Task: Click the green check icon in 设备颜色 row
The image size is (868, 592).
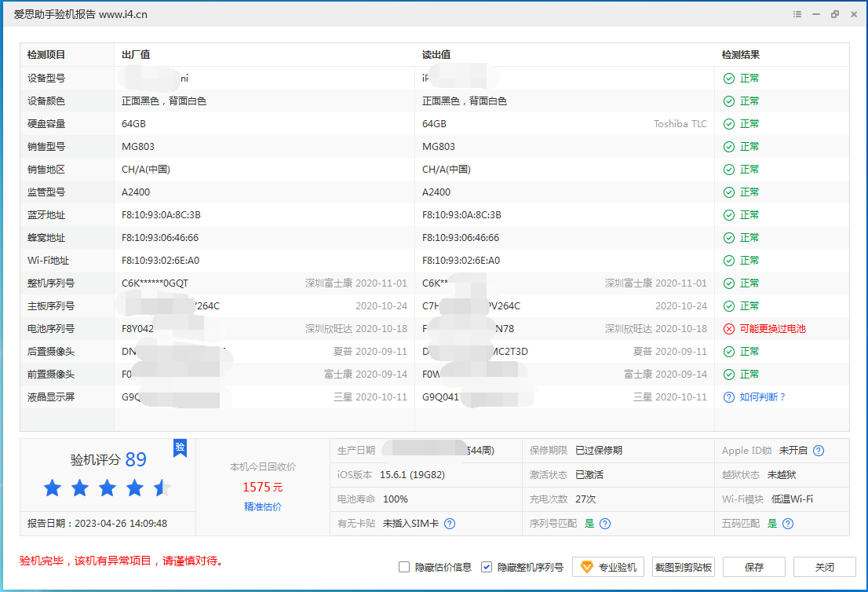Action: [x=729, y=101]
